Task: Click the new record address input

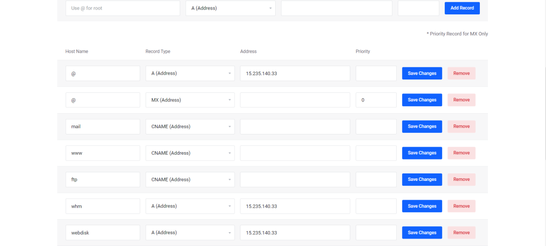Action: pos(337,8)
